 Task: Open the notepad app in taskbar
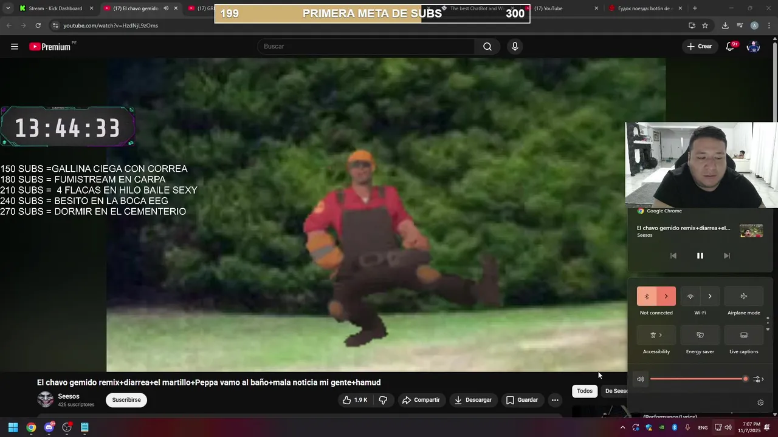pos(84,427)
